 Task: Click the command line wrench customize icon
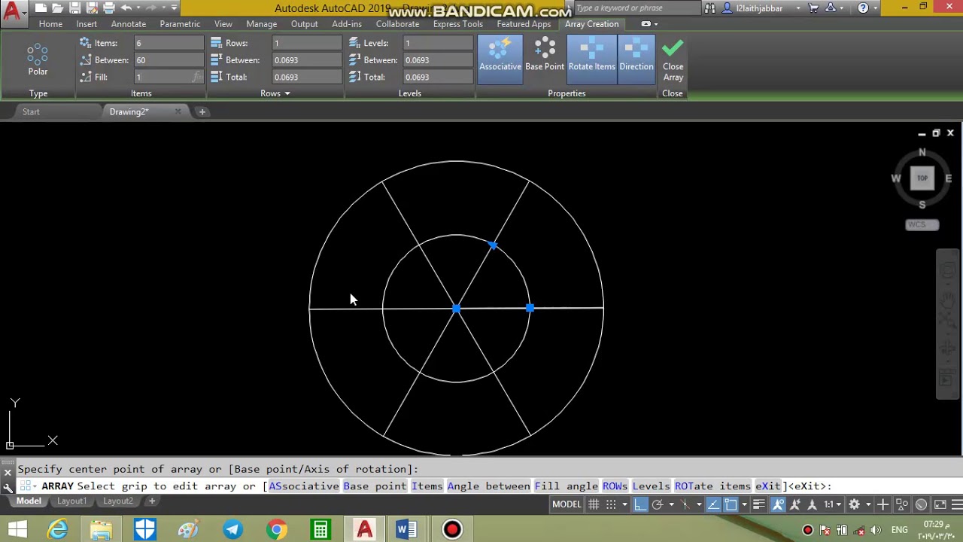click(8, 487)
